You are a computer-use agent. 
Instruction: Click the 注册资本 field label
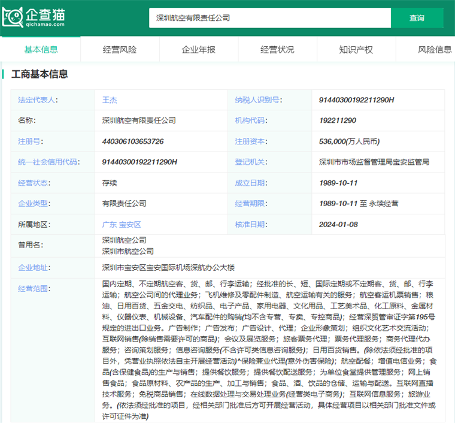[x=251, y=141]
